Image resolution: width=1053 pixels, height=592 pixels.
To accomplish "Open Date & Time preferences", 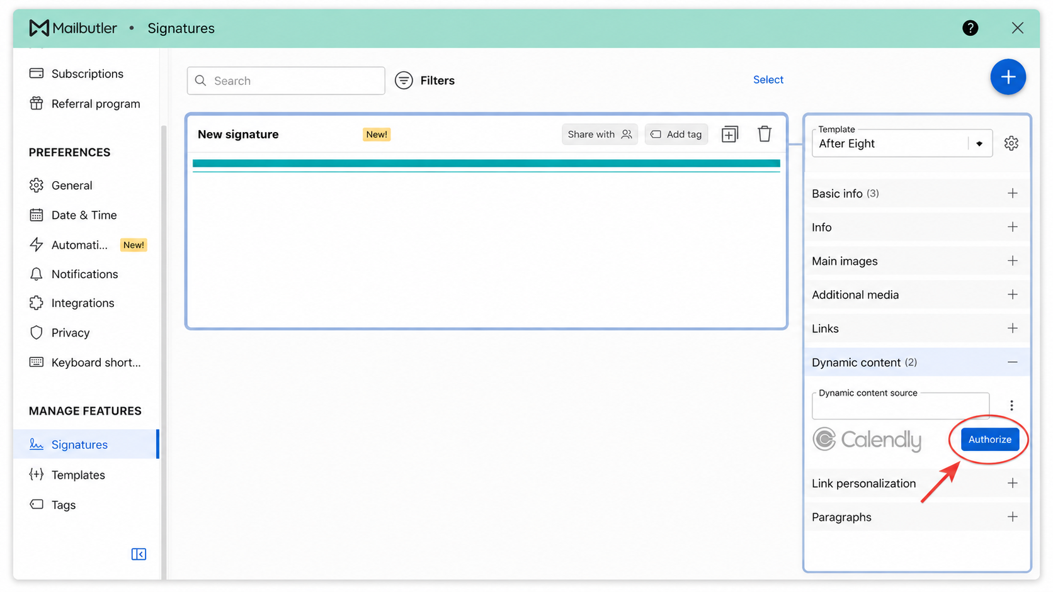I will (85, 215).
